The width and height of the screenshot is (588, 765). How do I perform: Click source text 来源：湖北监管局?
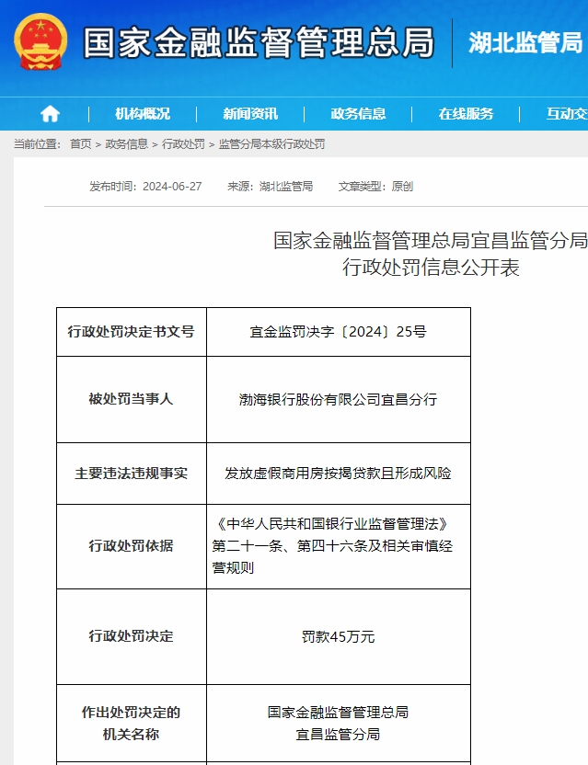click(270, 187)
